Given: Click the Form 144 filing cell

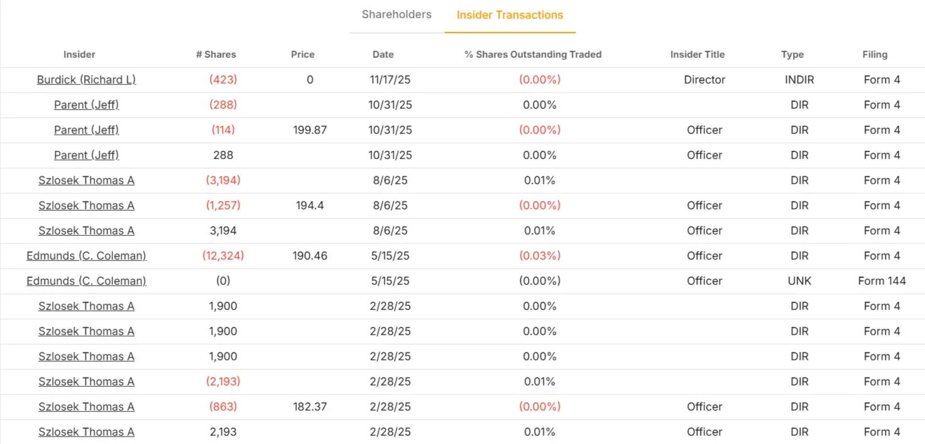Looking at the screenshot, I should tap(882, 281).
